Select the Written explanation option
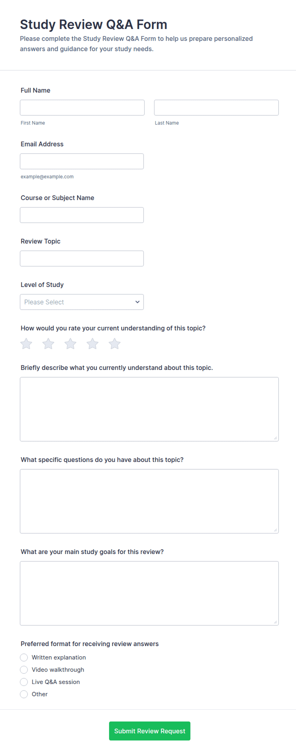Screen dimensions: 296x756 (24, 658)
